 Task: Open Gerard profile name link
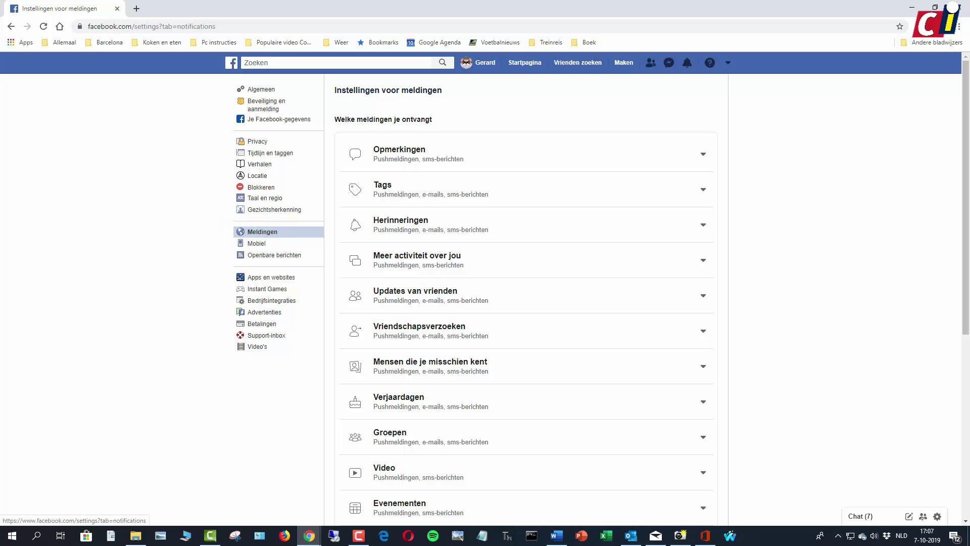coord(485,63)
